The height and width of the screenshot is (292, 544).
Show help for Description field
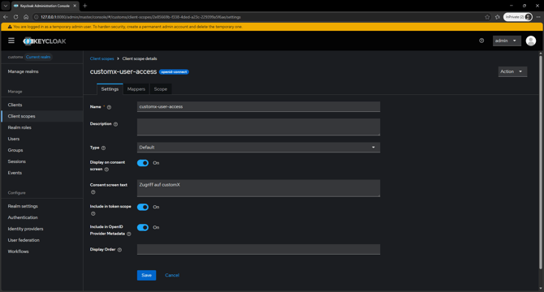[x=115, y=124]
